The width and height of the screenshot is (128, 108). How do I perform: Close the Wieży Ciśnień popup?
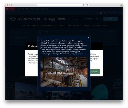88,38
